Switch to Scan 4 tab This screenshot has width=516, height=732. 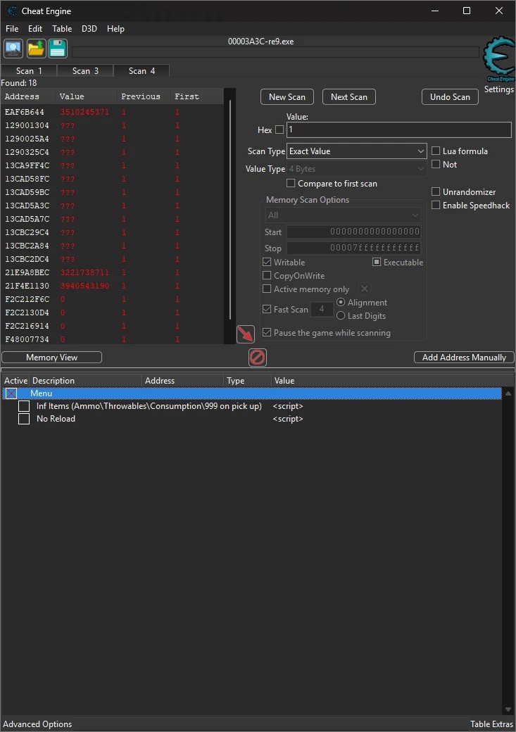(x=141, y=70)
